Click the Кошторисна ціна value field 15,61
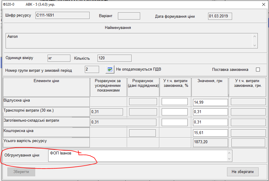The image size is (269, 181). [210, 133]
